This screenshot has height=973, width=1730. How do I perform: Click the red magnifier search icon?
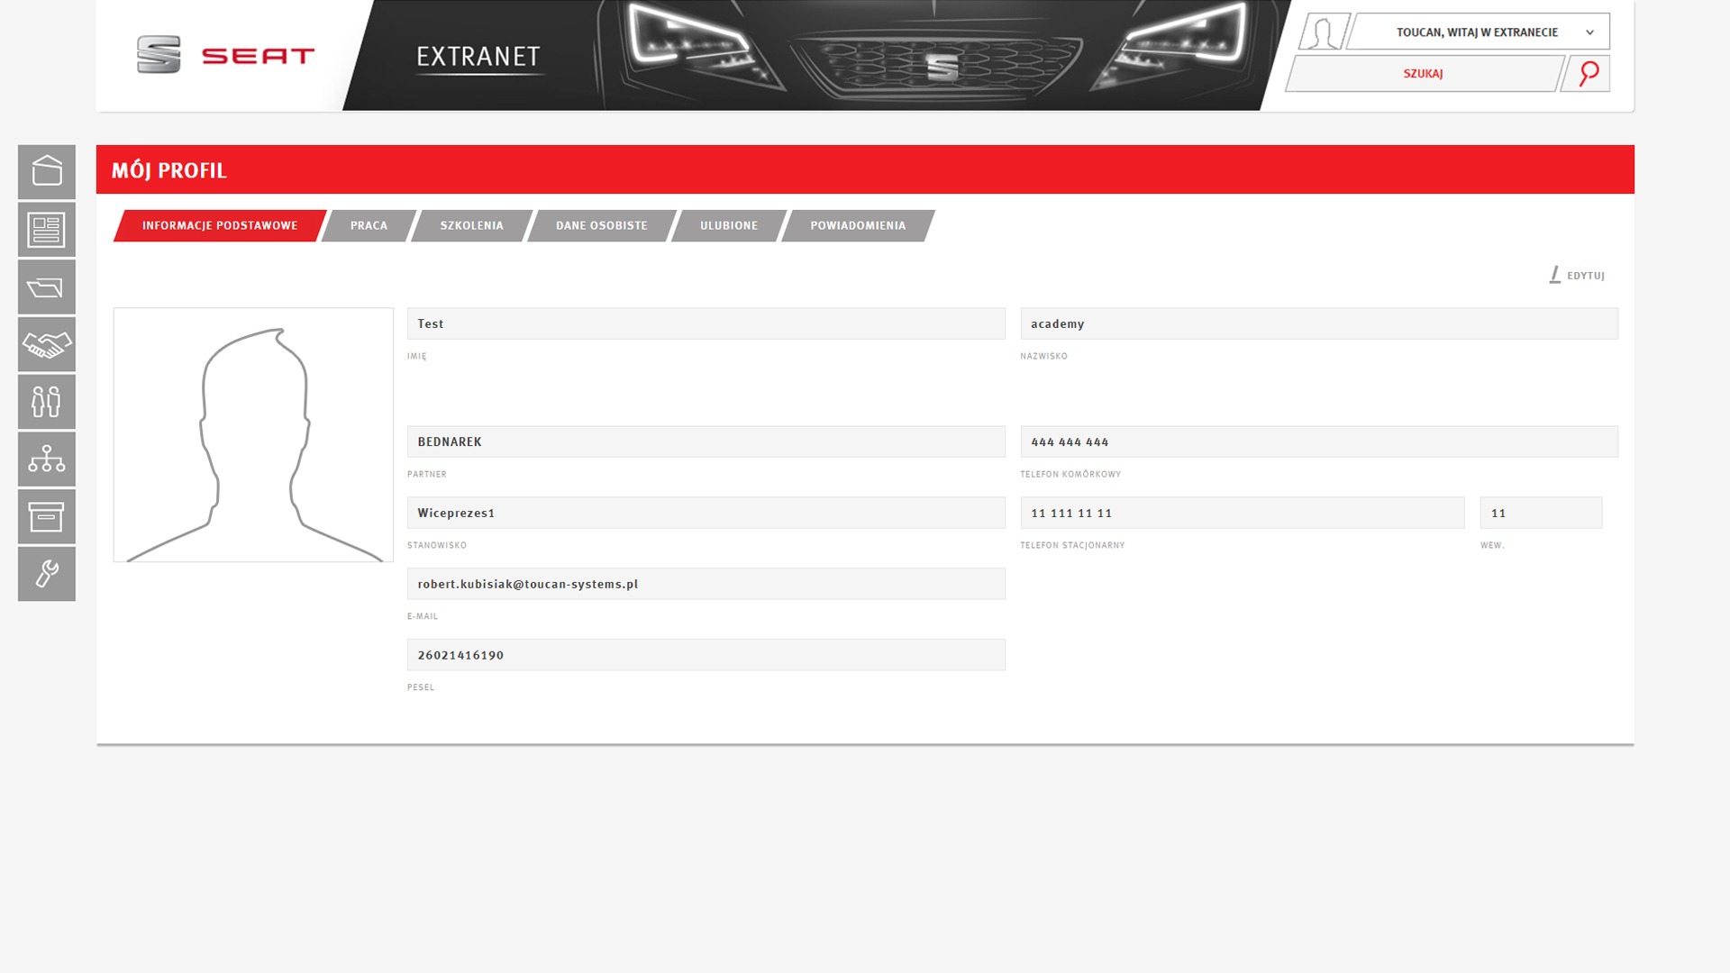(x=1588, y=74)
